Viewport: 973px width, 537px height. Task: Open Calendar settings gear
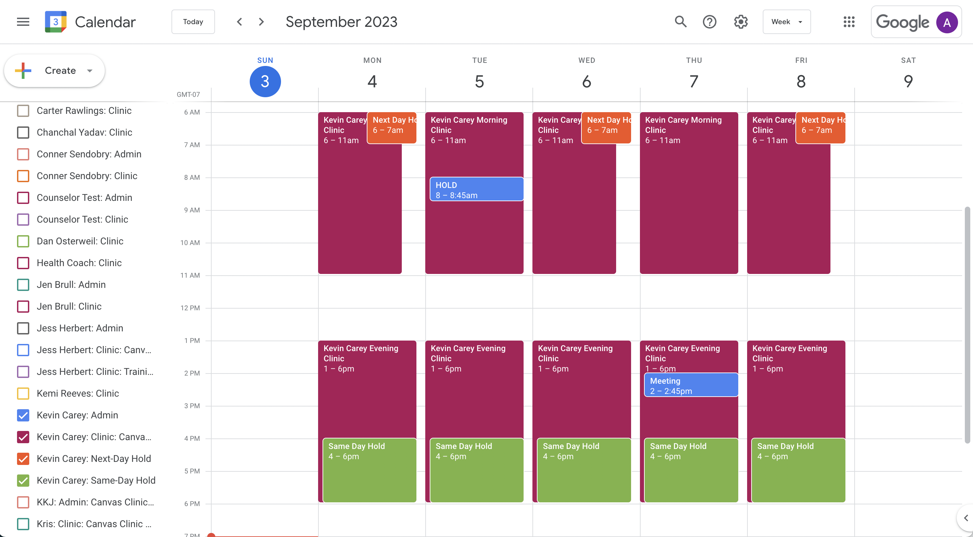point(740,21)
